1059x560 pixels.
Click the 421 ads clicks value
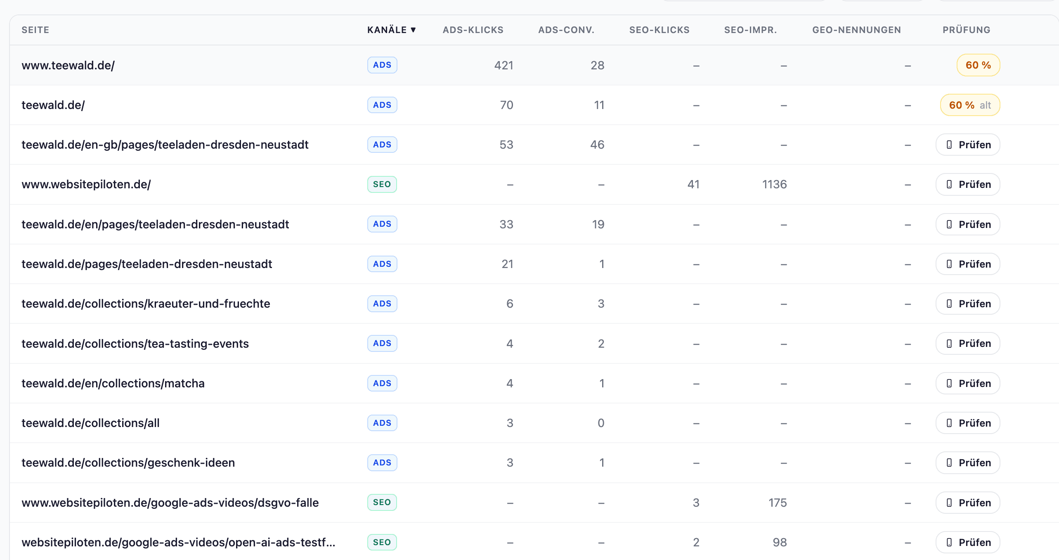tap(503, 65)
